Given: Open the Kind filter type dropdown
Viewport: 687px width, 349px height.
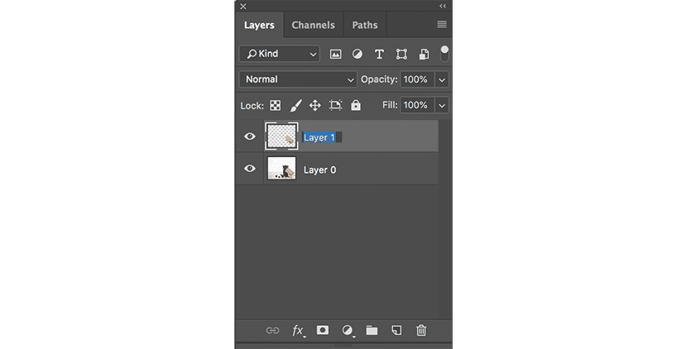Looking at the screenshot, I should pyautogui.click(x=280, y=54).
